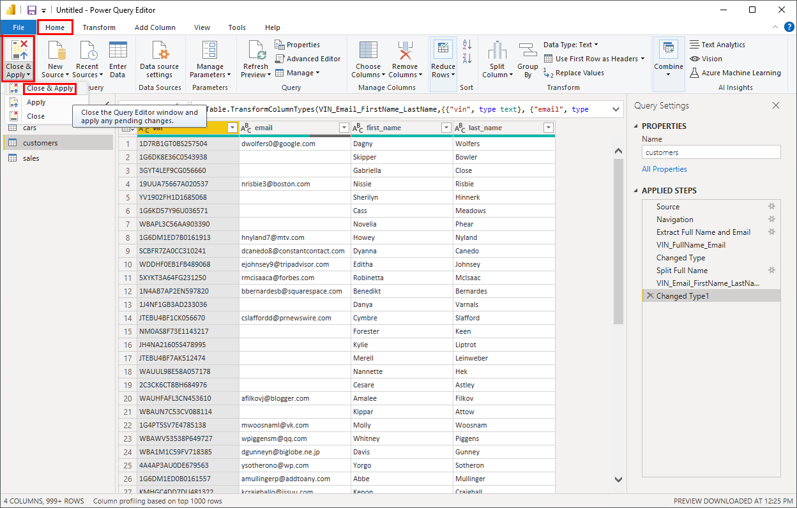Close the Query Settings pane
Image resolution: width=797 pixels, height=508 pixels.
(776, 106)
